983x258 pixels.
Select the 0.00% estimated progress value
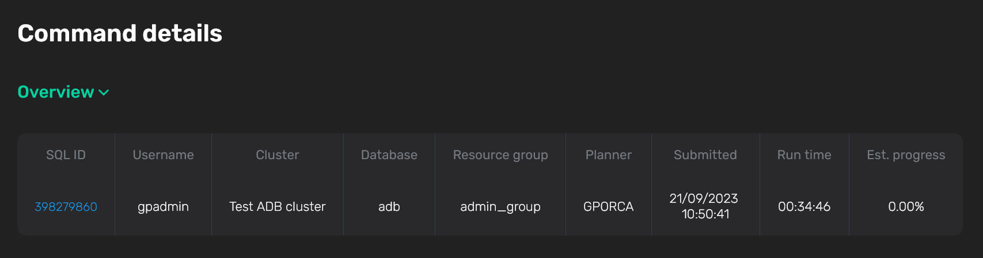(905, 207)
